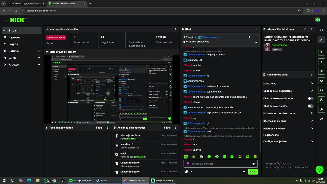The image size is (327, 184).
Task: Open the emoji picker in the message box
Action: (254, 164)
